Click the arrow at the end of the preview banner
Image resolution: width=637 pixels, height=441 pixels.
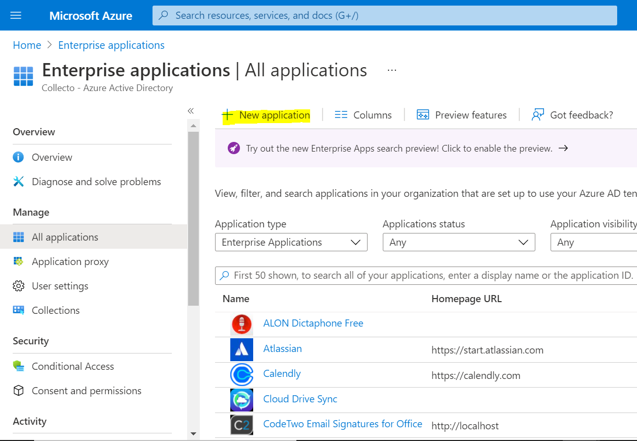(563, 149)
